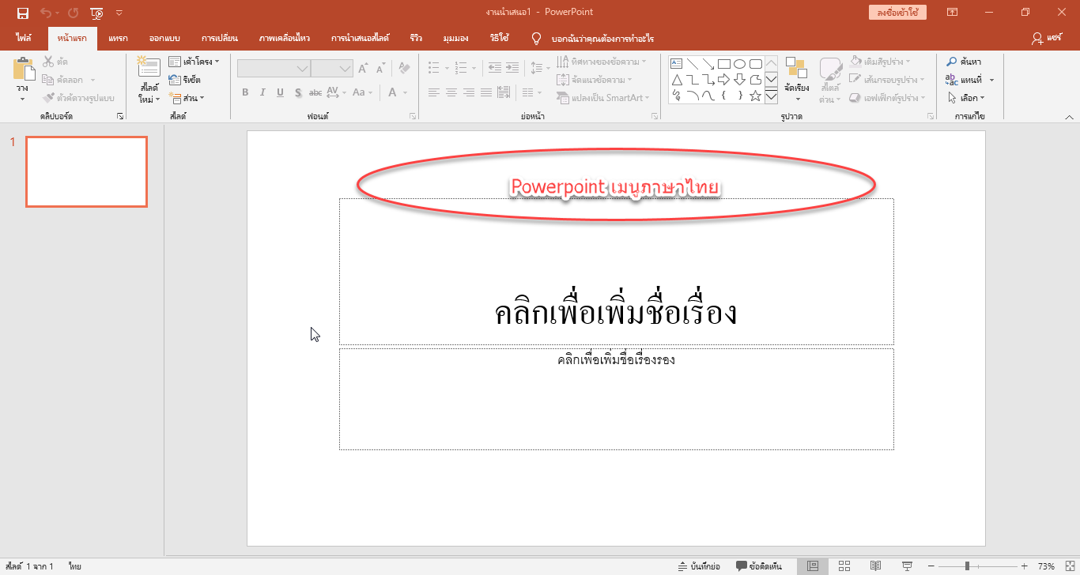Select the Isosceles Triangle shape
This screenshot has height=575, width=1080.
676,79
